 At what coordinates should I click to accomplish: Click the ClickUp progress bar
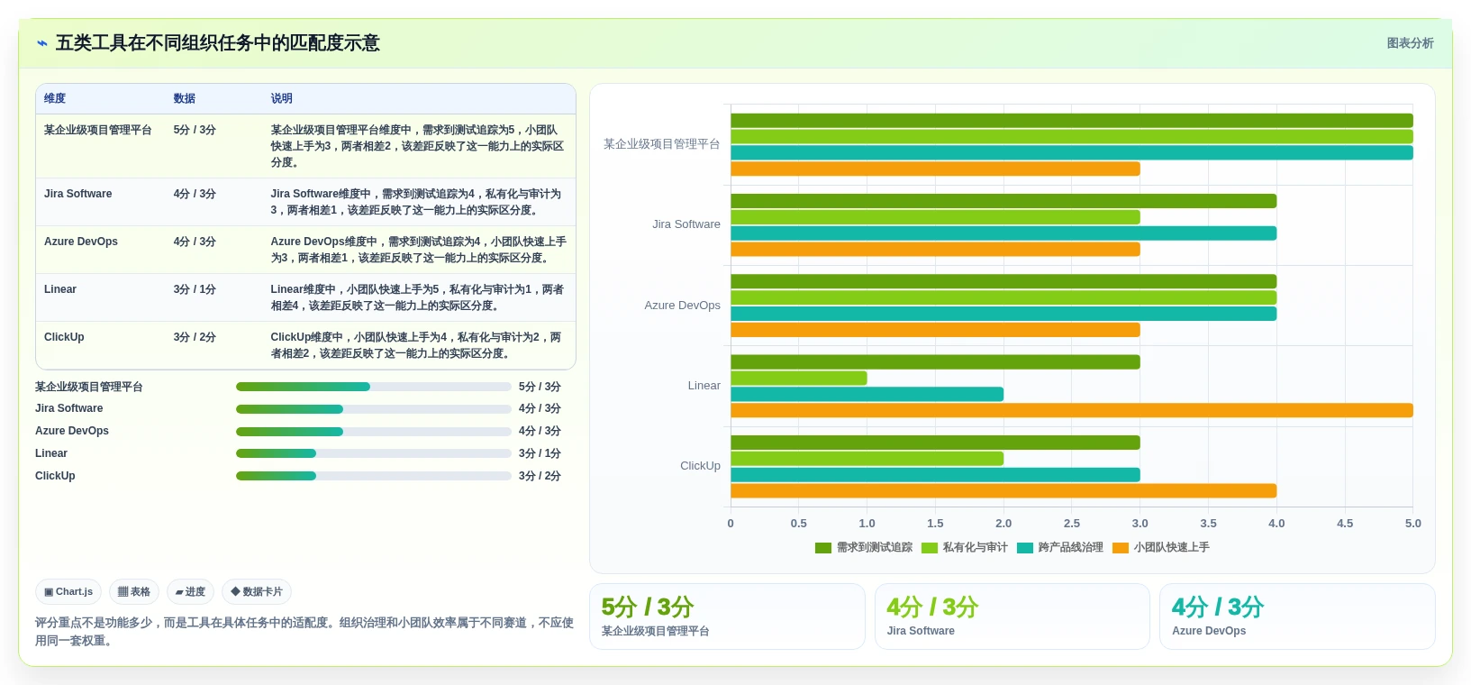374,476
